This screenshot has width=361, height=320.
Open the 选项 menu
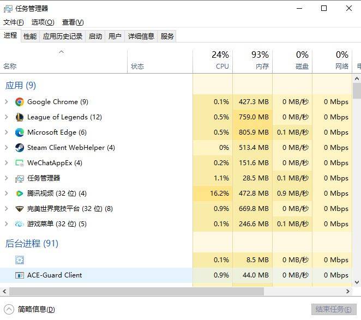(43, 22)
